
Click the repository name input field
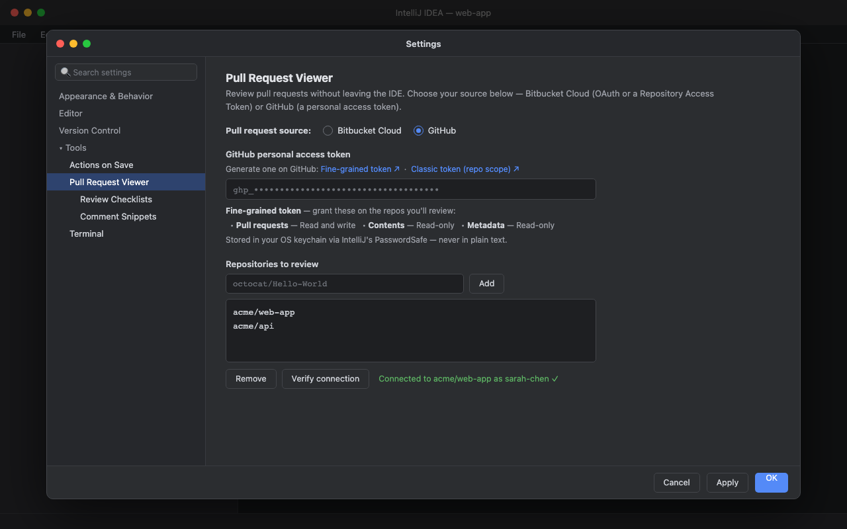(x=345, y=284)
